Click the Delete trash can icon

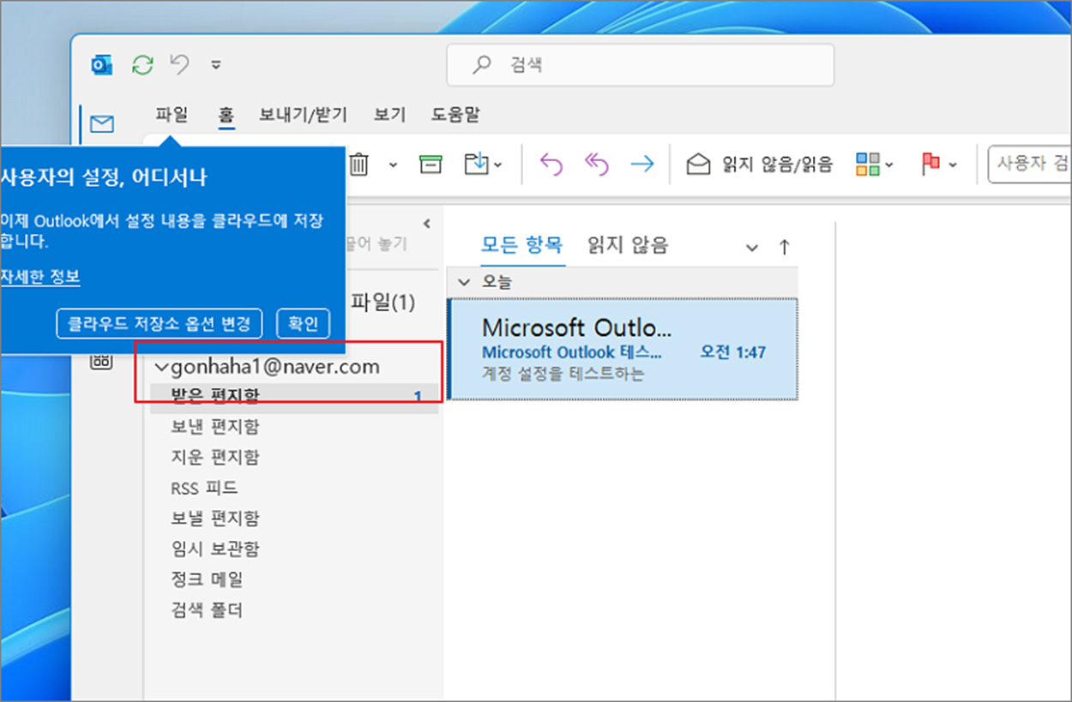pos(358,164)
